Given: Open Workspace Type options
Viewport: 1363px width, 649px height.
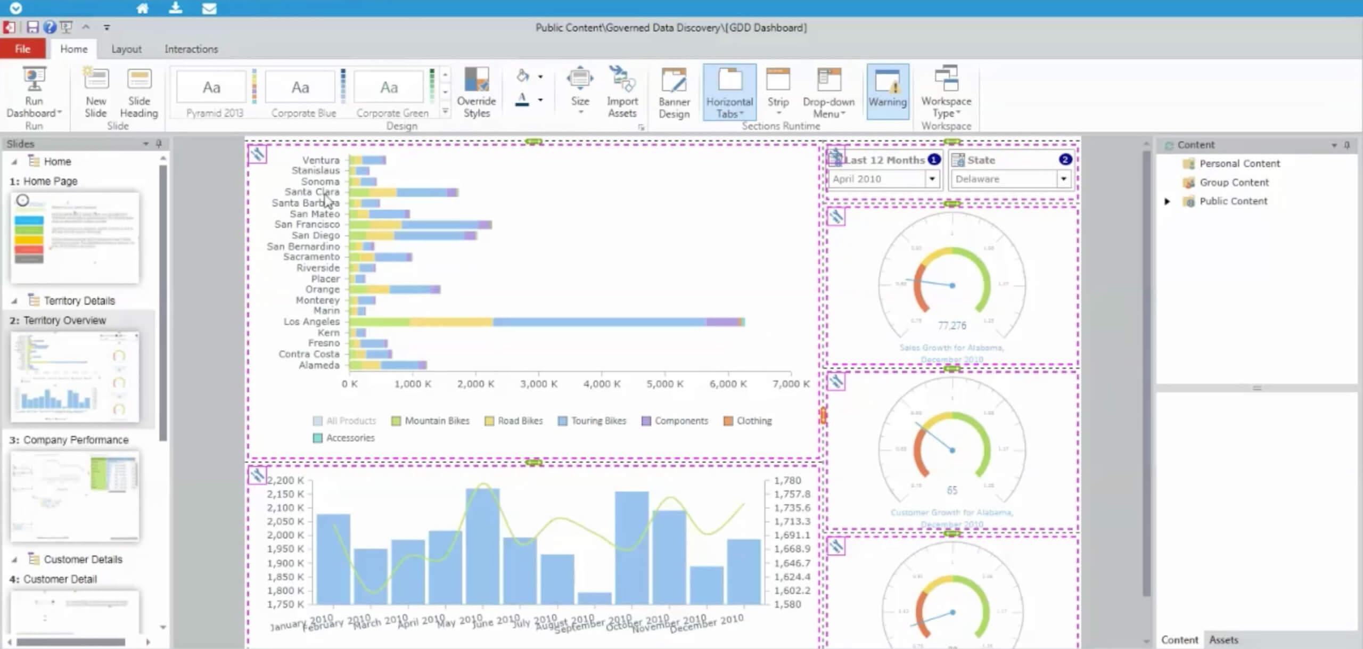Looking at the screenshot, I should [x=946, y=93].
